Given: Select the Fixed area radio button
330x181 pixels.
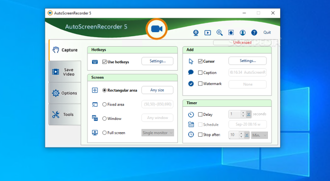Looking at the screenshot, I should (104, 105).
